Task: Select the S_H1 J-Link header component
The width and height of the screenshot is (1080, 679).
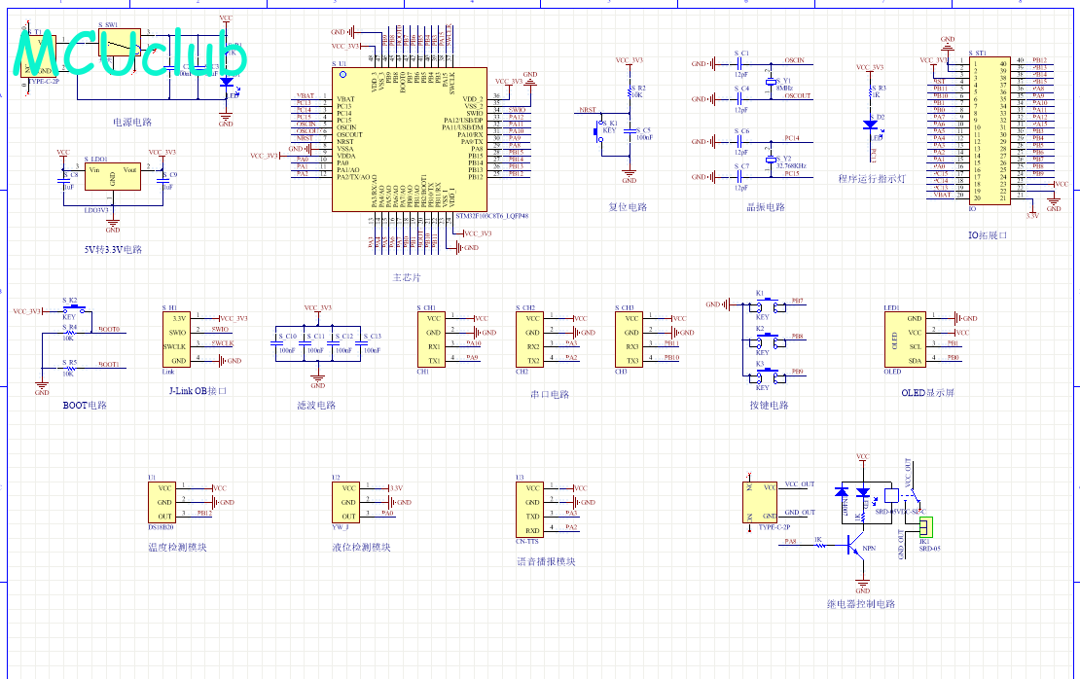Action: 175,339
